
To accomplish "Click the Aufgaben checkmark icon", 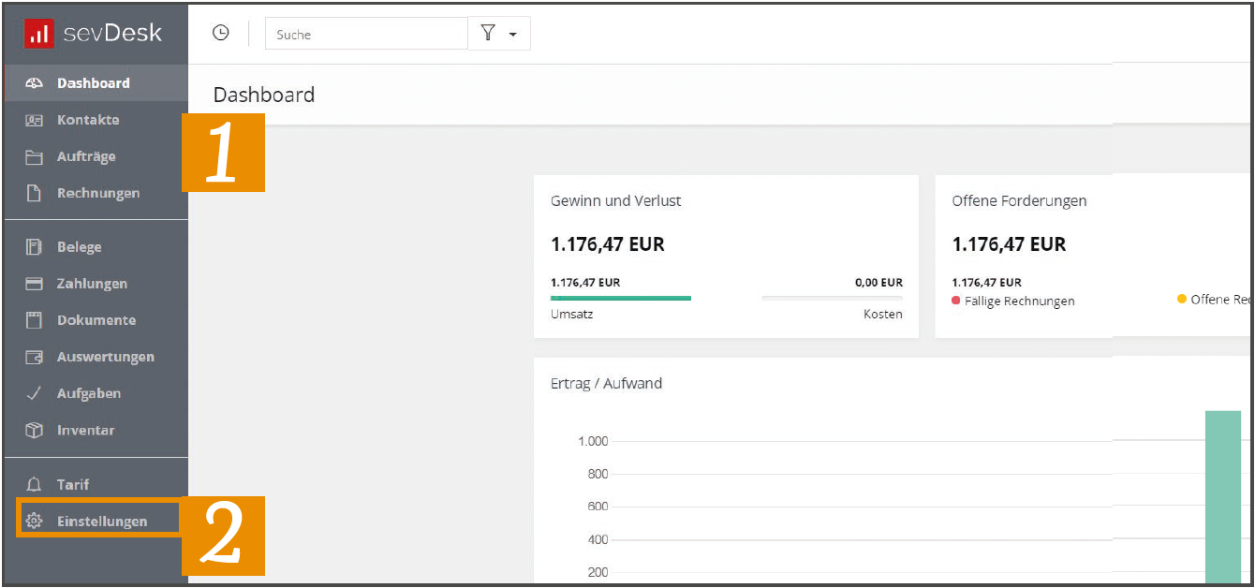I will click(x=35, y=393).
